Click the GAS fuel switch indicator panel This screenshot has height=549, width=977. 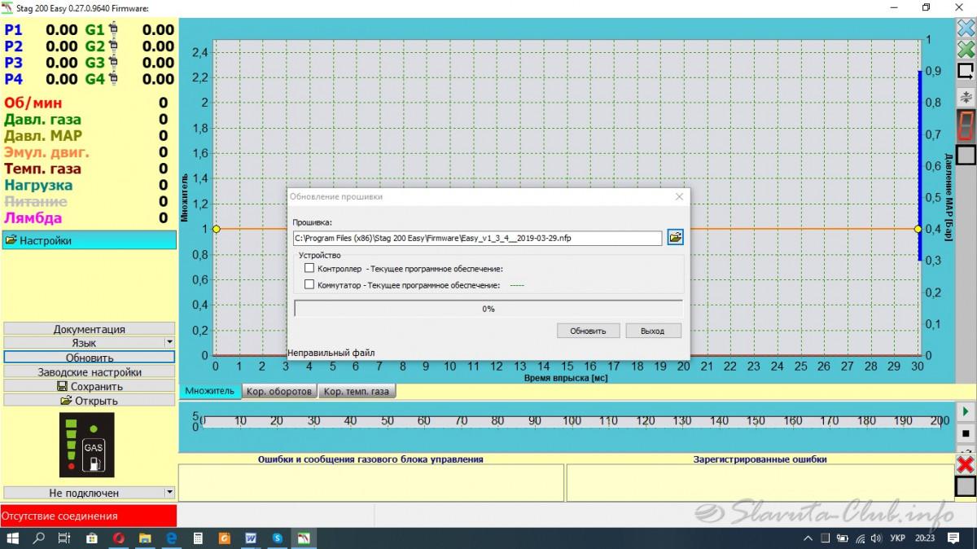pos(87,445)
